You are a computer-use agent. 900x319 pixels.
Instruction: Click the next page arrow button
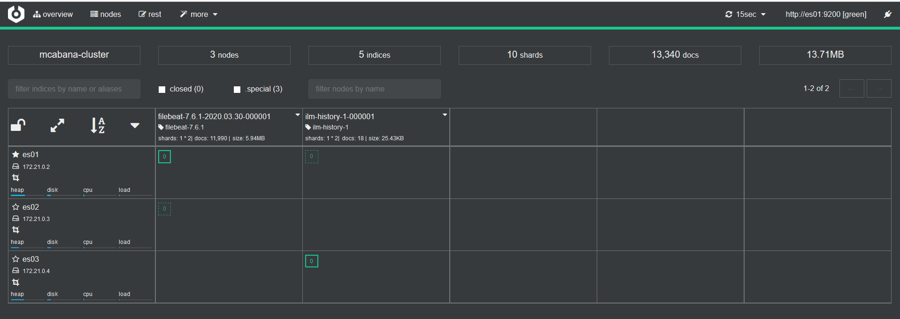click(878, 89)
